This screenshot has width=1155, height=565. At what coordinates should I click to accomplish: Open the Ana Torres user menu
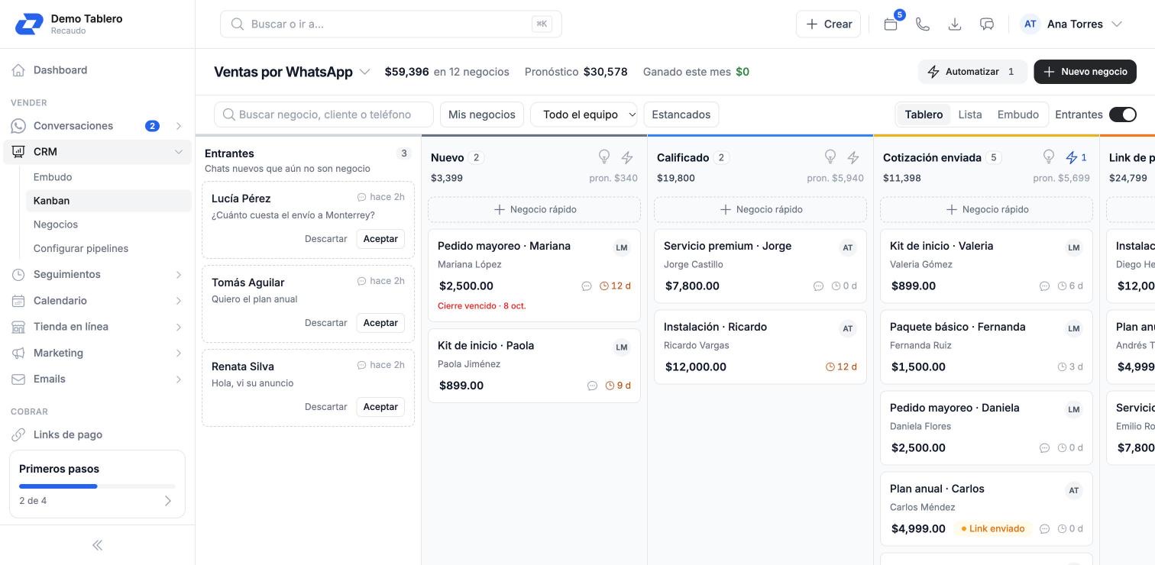1072,24
